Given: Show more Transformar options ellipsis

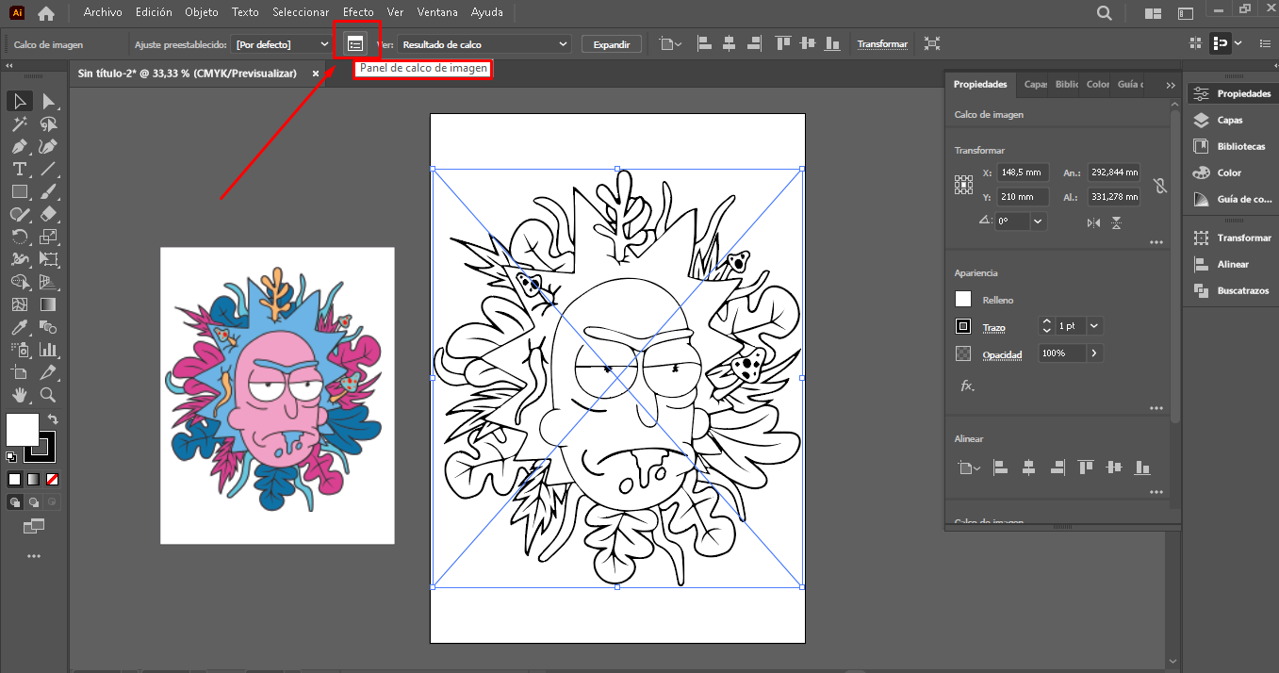Looking at the screenshot, I should (1156, 242).
